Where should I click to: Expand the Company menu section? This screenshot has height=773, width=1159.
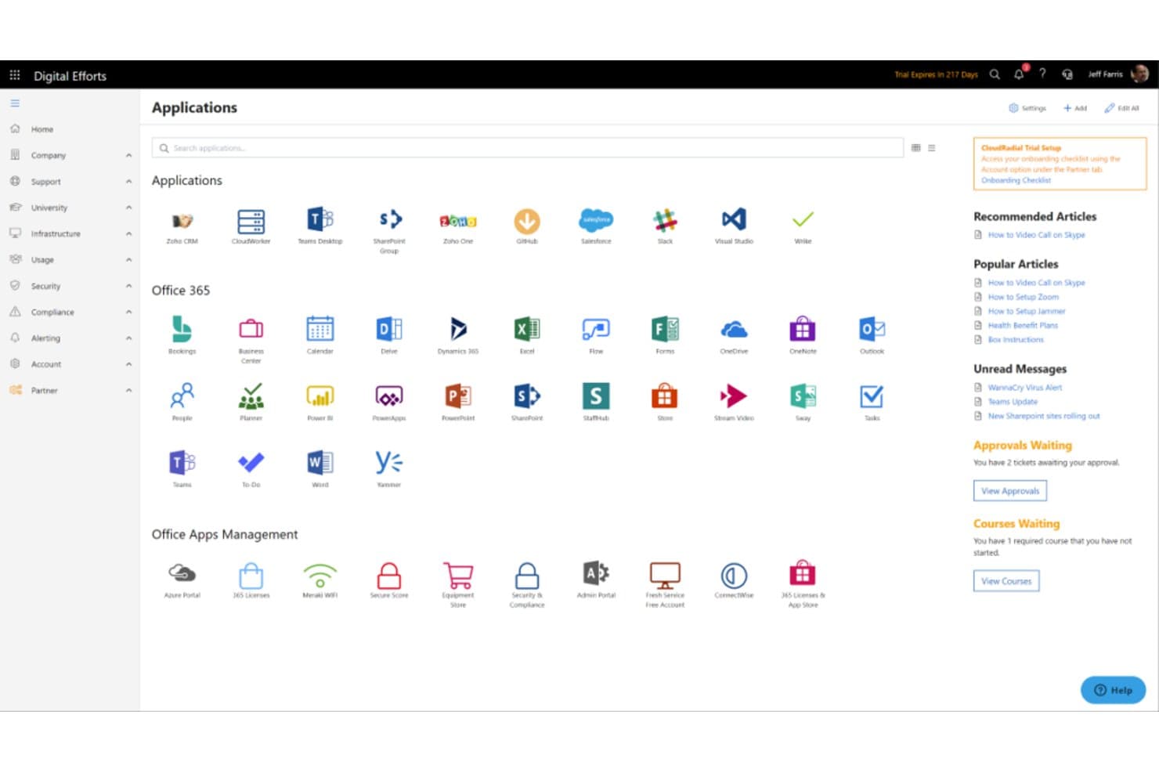(70, 155)
